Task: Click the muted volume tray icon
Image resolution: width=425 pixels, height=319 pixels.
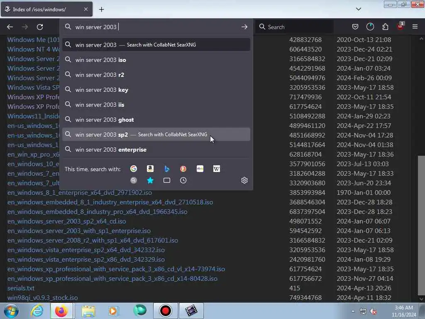Action: (373, 312)
